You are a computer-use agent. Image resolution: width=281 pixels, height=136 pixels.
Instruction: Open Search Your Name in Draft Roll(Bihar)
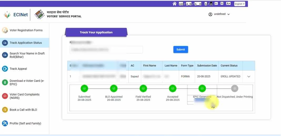[x=27, y=55]
